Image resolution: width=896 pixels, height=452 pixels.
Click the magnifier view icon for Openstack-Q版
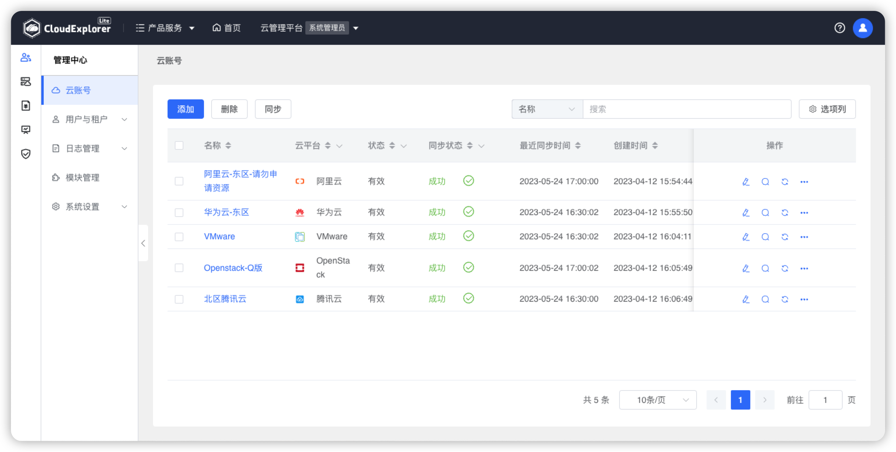765,268
